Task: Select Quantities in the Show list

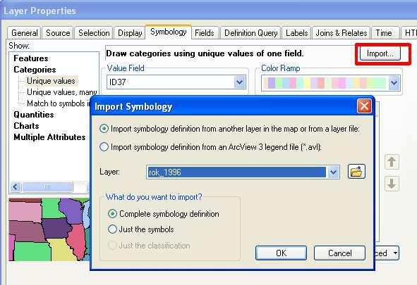Action: 34,115
